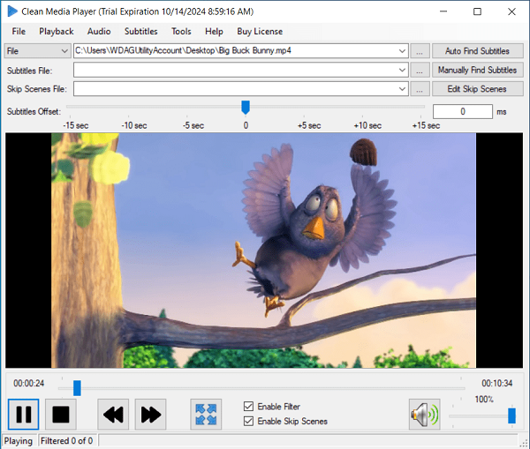
Task: Open the Help menu
Action: (x=214, y=32)
